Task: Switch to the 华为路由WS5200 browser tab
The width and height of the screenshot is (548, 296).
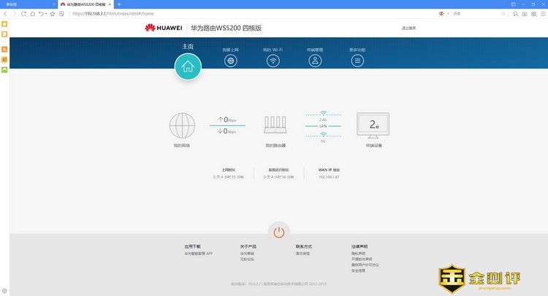Action: click(86, 4)
